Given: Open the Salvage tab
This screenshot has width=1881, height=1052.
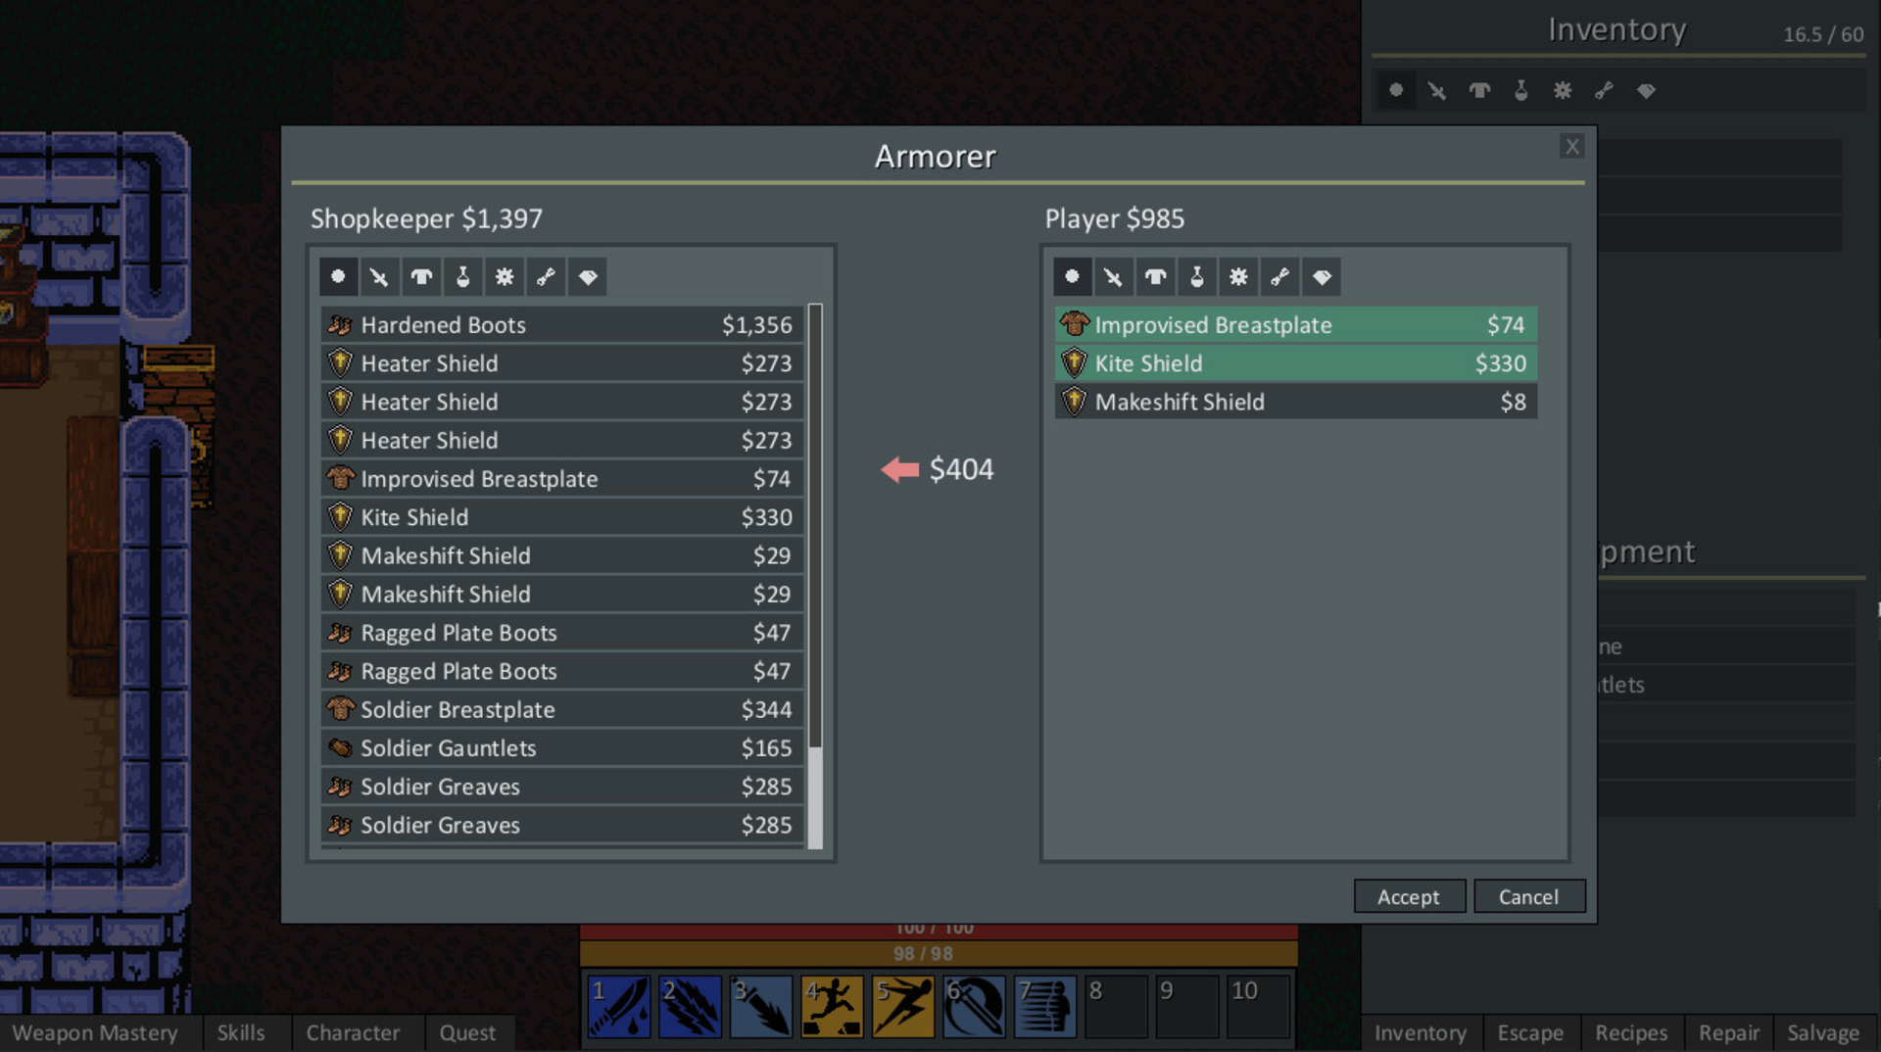Looking at the screenshot, I should (1823, 1032).
